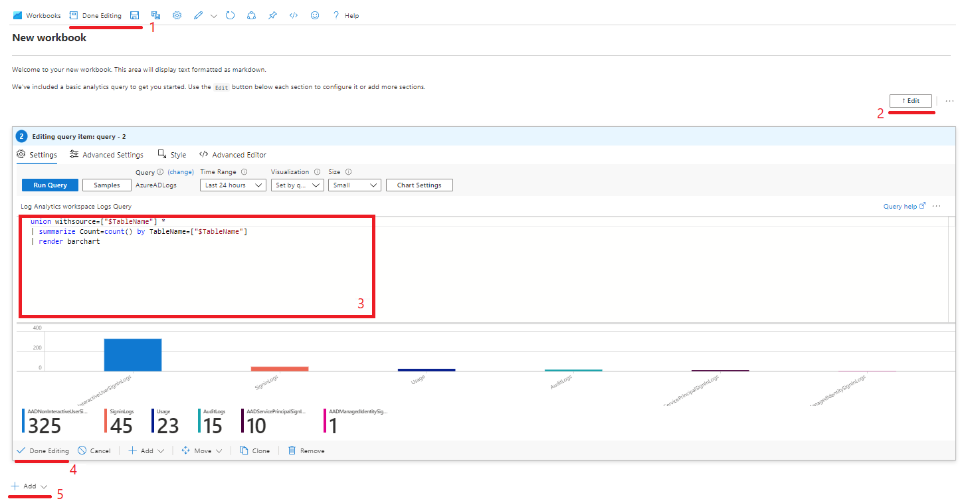Open the Style tab
Screen dimensions: 960x503
pyautogui.click(x=172, y=155)
